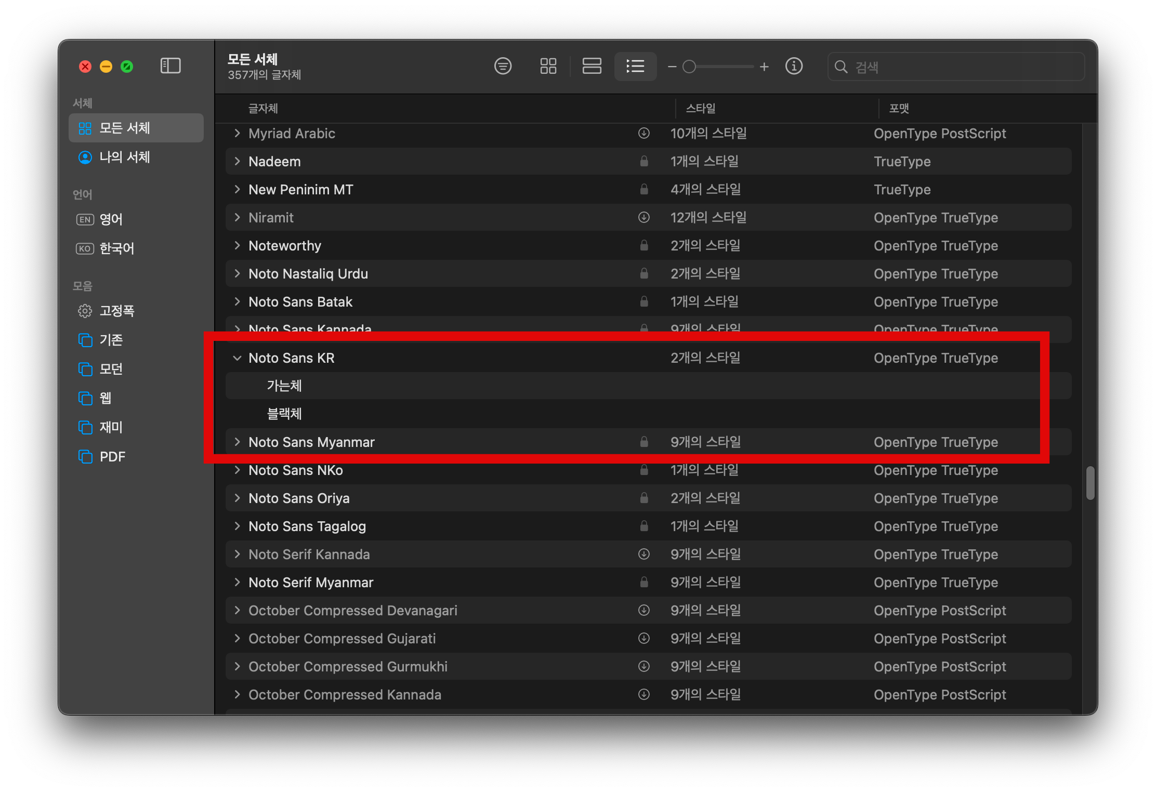Toggle the sidebar panel icon
1156x792 pixels.
coord(170,66)
